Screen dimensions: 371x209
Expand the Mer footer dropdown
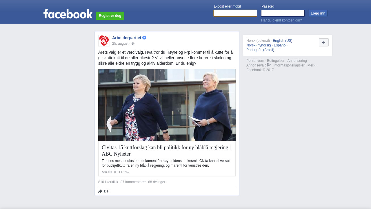312,65
